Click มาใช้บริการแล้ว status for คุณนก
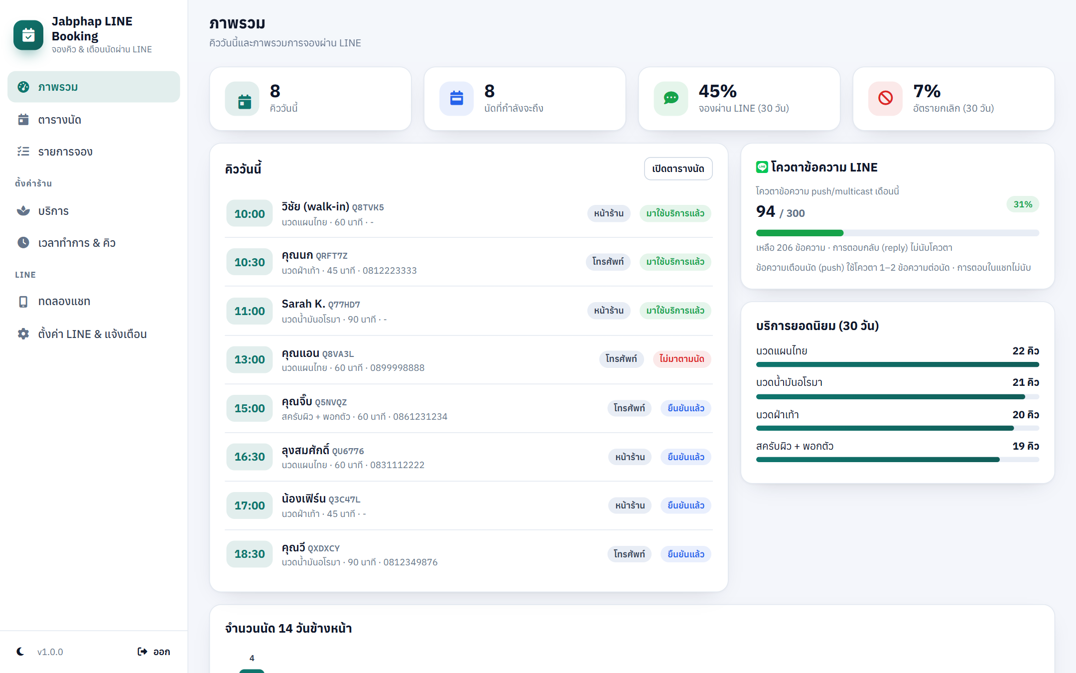The image size is (1076, 673). click(x=675, y=262)
